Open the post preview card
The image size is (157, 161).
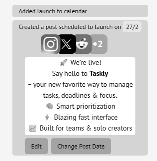click(x=80, y=96)
